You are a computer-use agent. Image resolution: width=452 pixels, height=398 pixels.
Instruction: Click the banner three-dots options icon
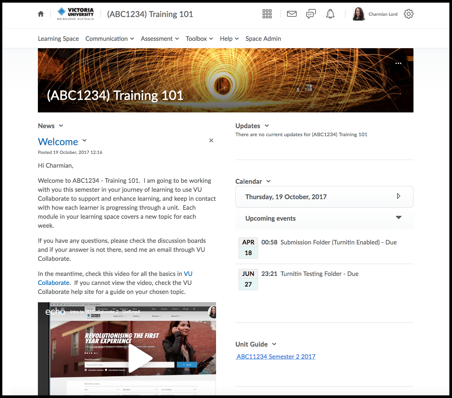click(398, 63)
